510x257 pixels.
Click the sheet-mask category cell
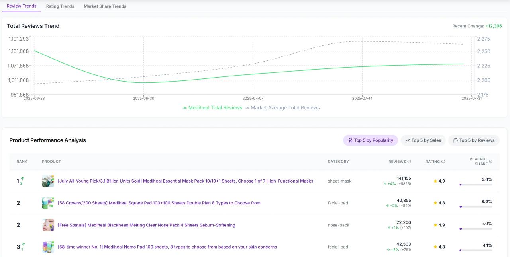[339, 181]
